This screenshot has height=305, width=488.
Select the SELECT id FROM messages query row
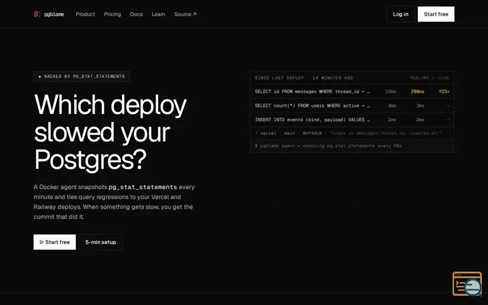(352, 91)
